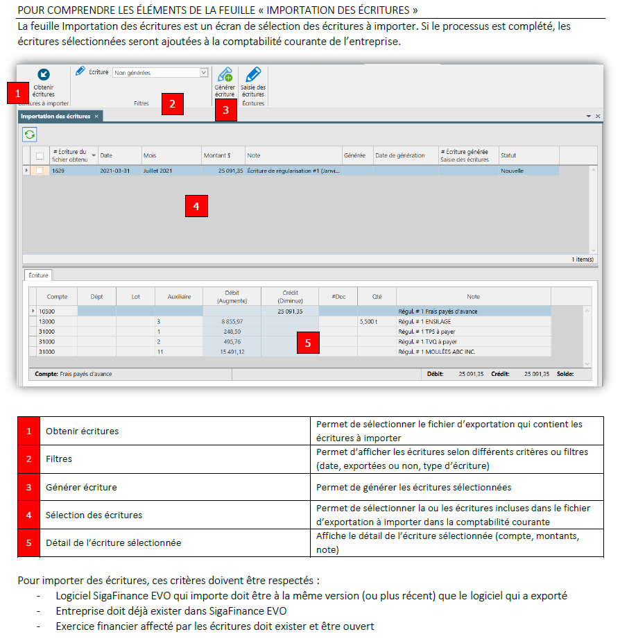
Task: Click the detail grid's scroll-up arrow
Action: click(587, 311)
